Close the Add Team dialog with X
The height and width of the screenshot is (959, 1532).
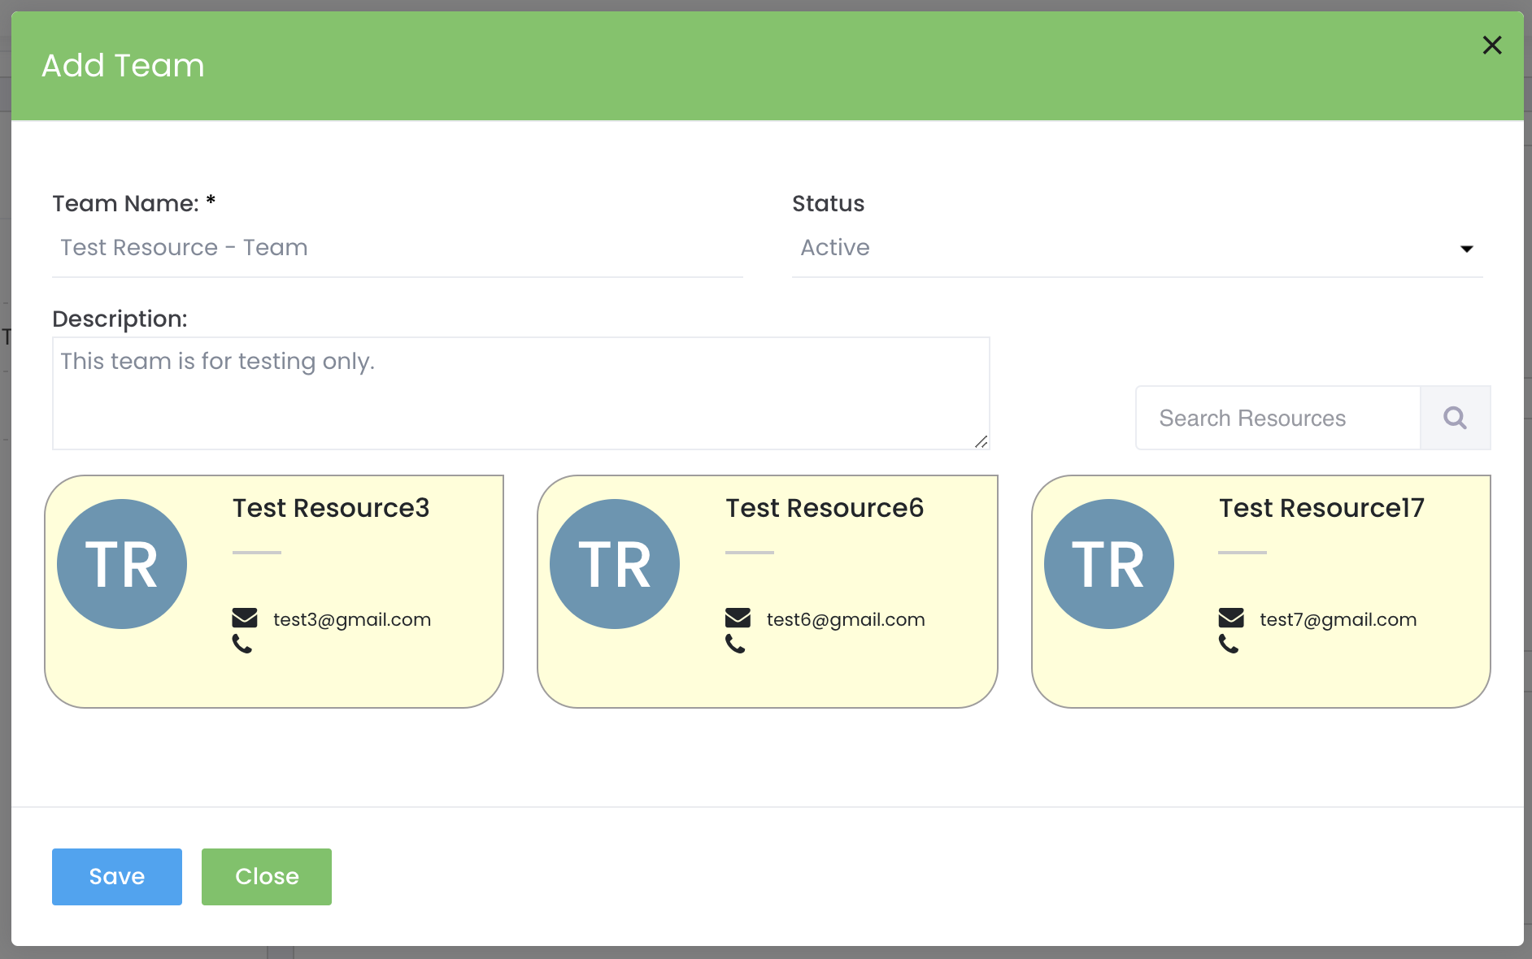coord(1492,46)
